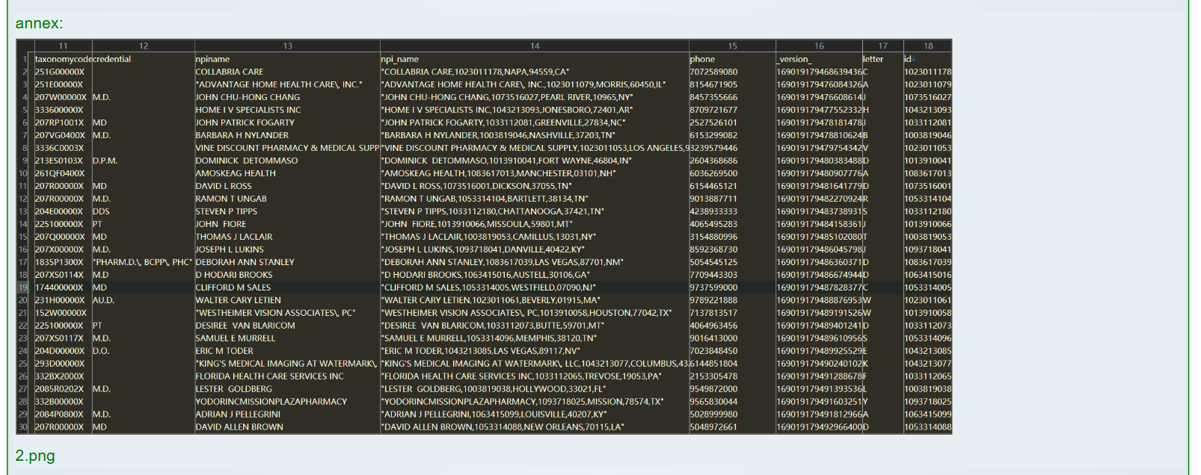Click the npiname cell 'DESIREE VAN BLARICOM'
The width and height of the screenshot is (1201, 475).
coord(287,326)
